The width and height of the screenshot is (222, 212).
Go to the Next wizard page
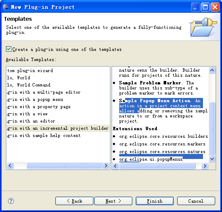point(113,201)
